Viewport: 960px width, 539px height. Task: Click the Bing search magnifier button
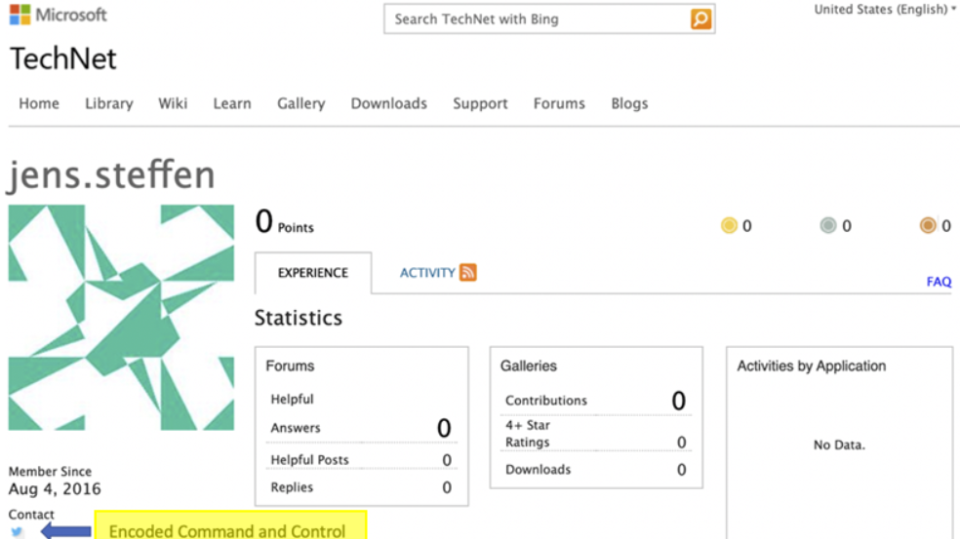[701, 19]
